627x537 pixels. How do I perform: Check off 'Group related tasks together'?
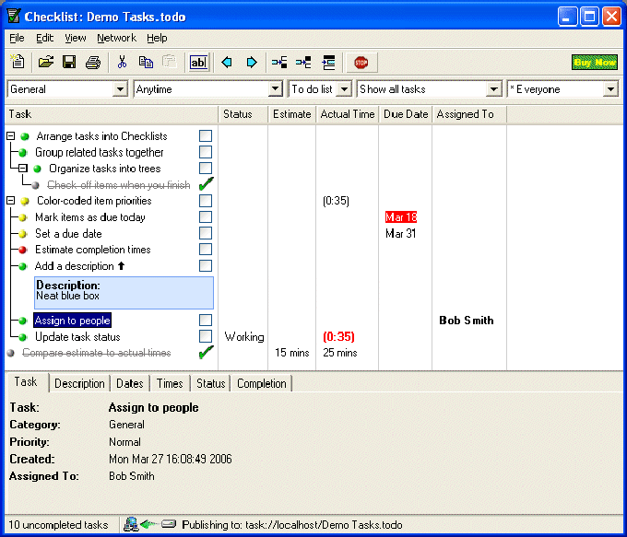(x=206, y=152)
